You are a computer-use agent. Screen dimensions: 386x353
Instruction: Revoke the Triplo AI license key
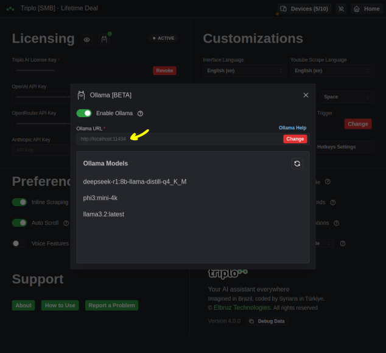[164, 71]
